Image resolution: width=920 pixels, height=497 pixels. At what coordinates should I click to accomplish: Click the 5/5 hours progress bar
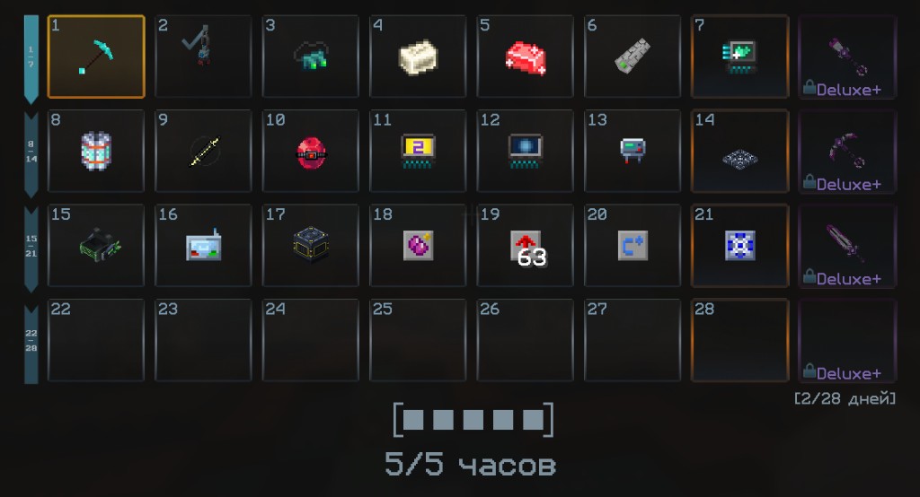[x=473, y=420]
